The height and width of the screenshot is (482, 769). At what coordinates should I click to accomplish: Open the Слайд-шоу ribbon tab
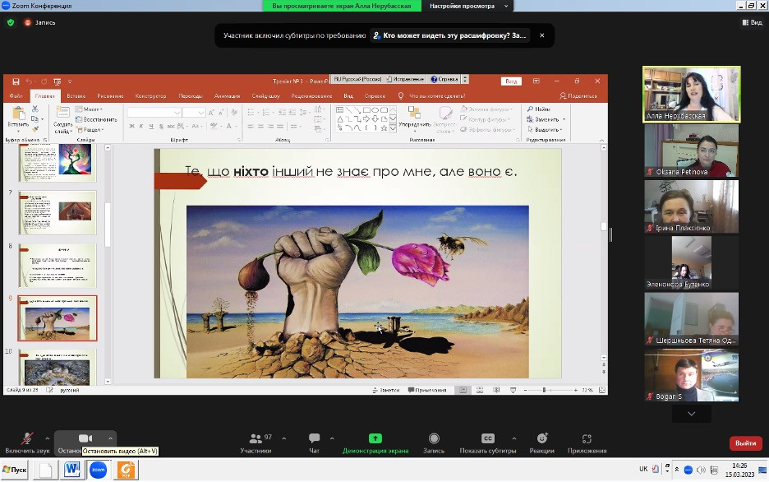[x=266, y=95]
